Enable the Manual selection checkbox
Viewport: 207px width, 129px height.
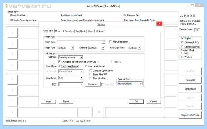coord(110,42)
